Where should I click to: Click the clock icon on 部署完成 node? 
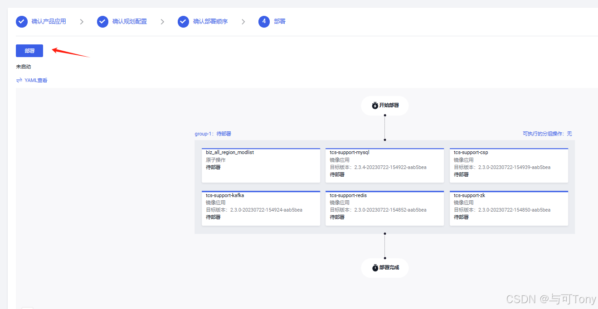click(374, 267)
